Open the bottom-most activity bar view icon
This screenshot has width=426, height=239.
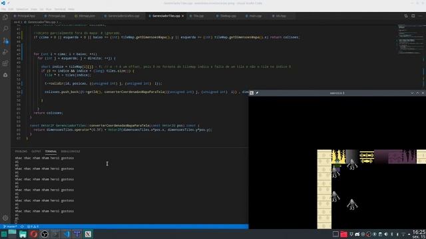point(5,75)
